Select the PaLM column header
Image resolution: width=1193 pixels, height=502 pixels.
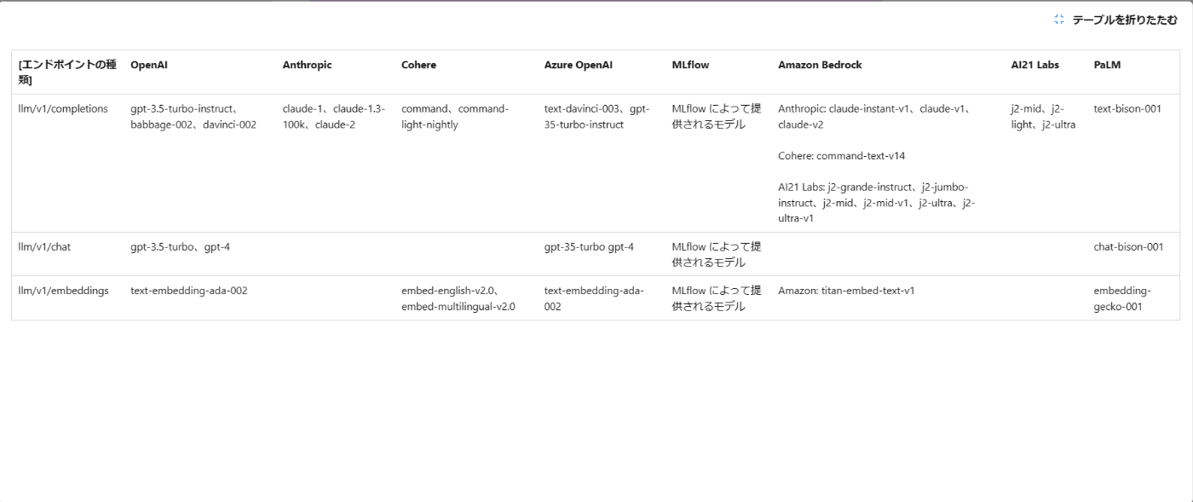[x=1108, y=65]
